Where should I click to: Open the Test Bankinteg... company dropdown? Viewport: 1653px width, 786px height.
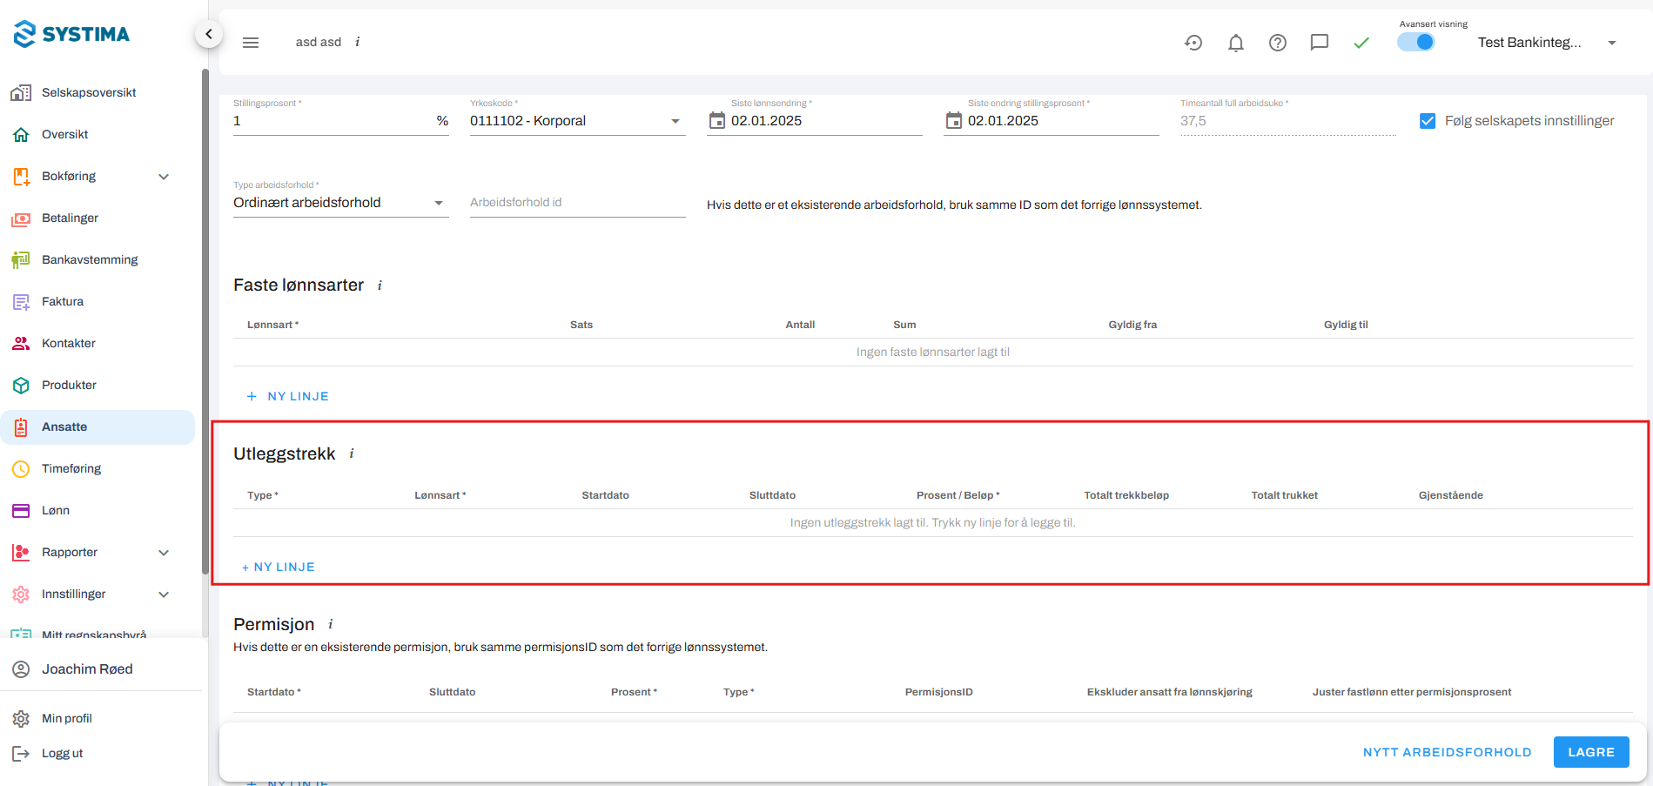pyautogui.click(x=1547, y=43)
